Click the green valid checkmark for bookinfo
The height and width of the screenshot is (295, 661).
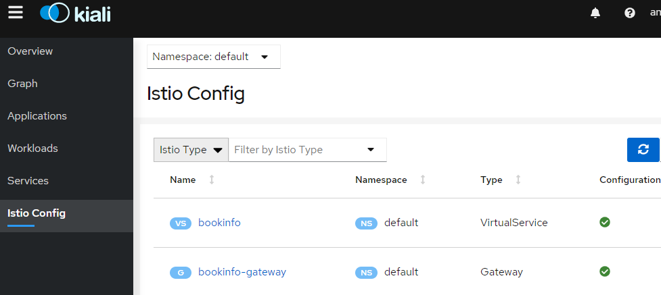(605, 222)
